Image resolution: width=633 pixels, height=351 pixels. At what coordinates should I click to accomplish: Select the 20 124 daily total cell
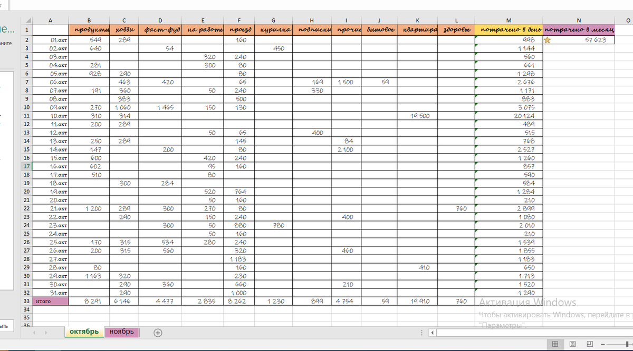[509, 116]
